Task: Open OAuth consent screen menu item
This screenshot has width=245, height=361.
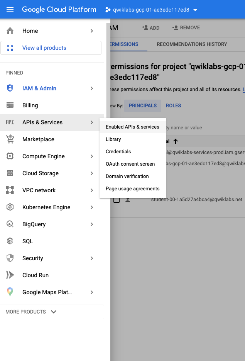Action: tap(130, 164)
